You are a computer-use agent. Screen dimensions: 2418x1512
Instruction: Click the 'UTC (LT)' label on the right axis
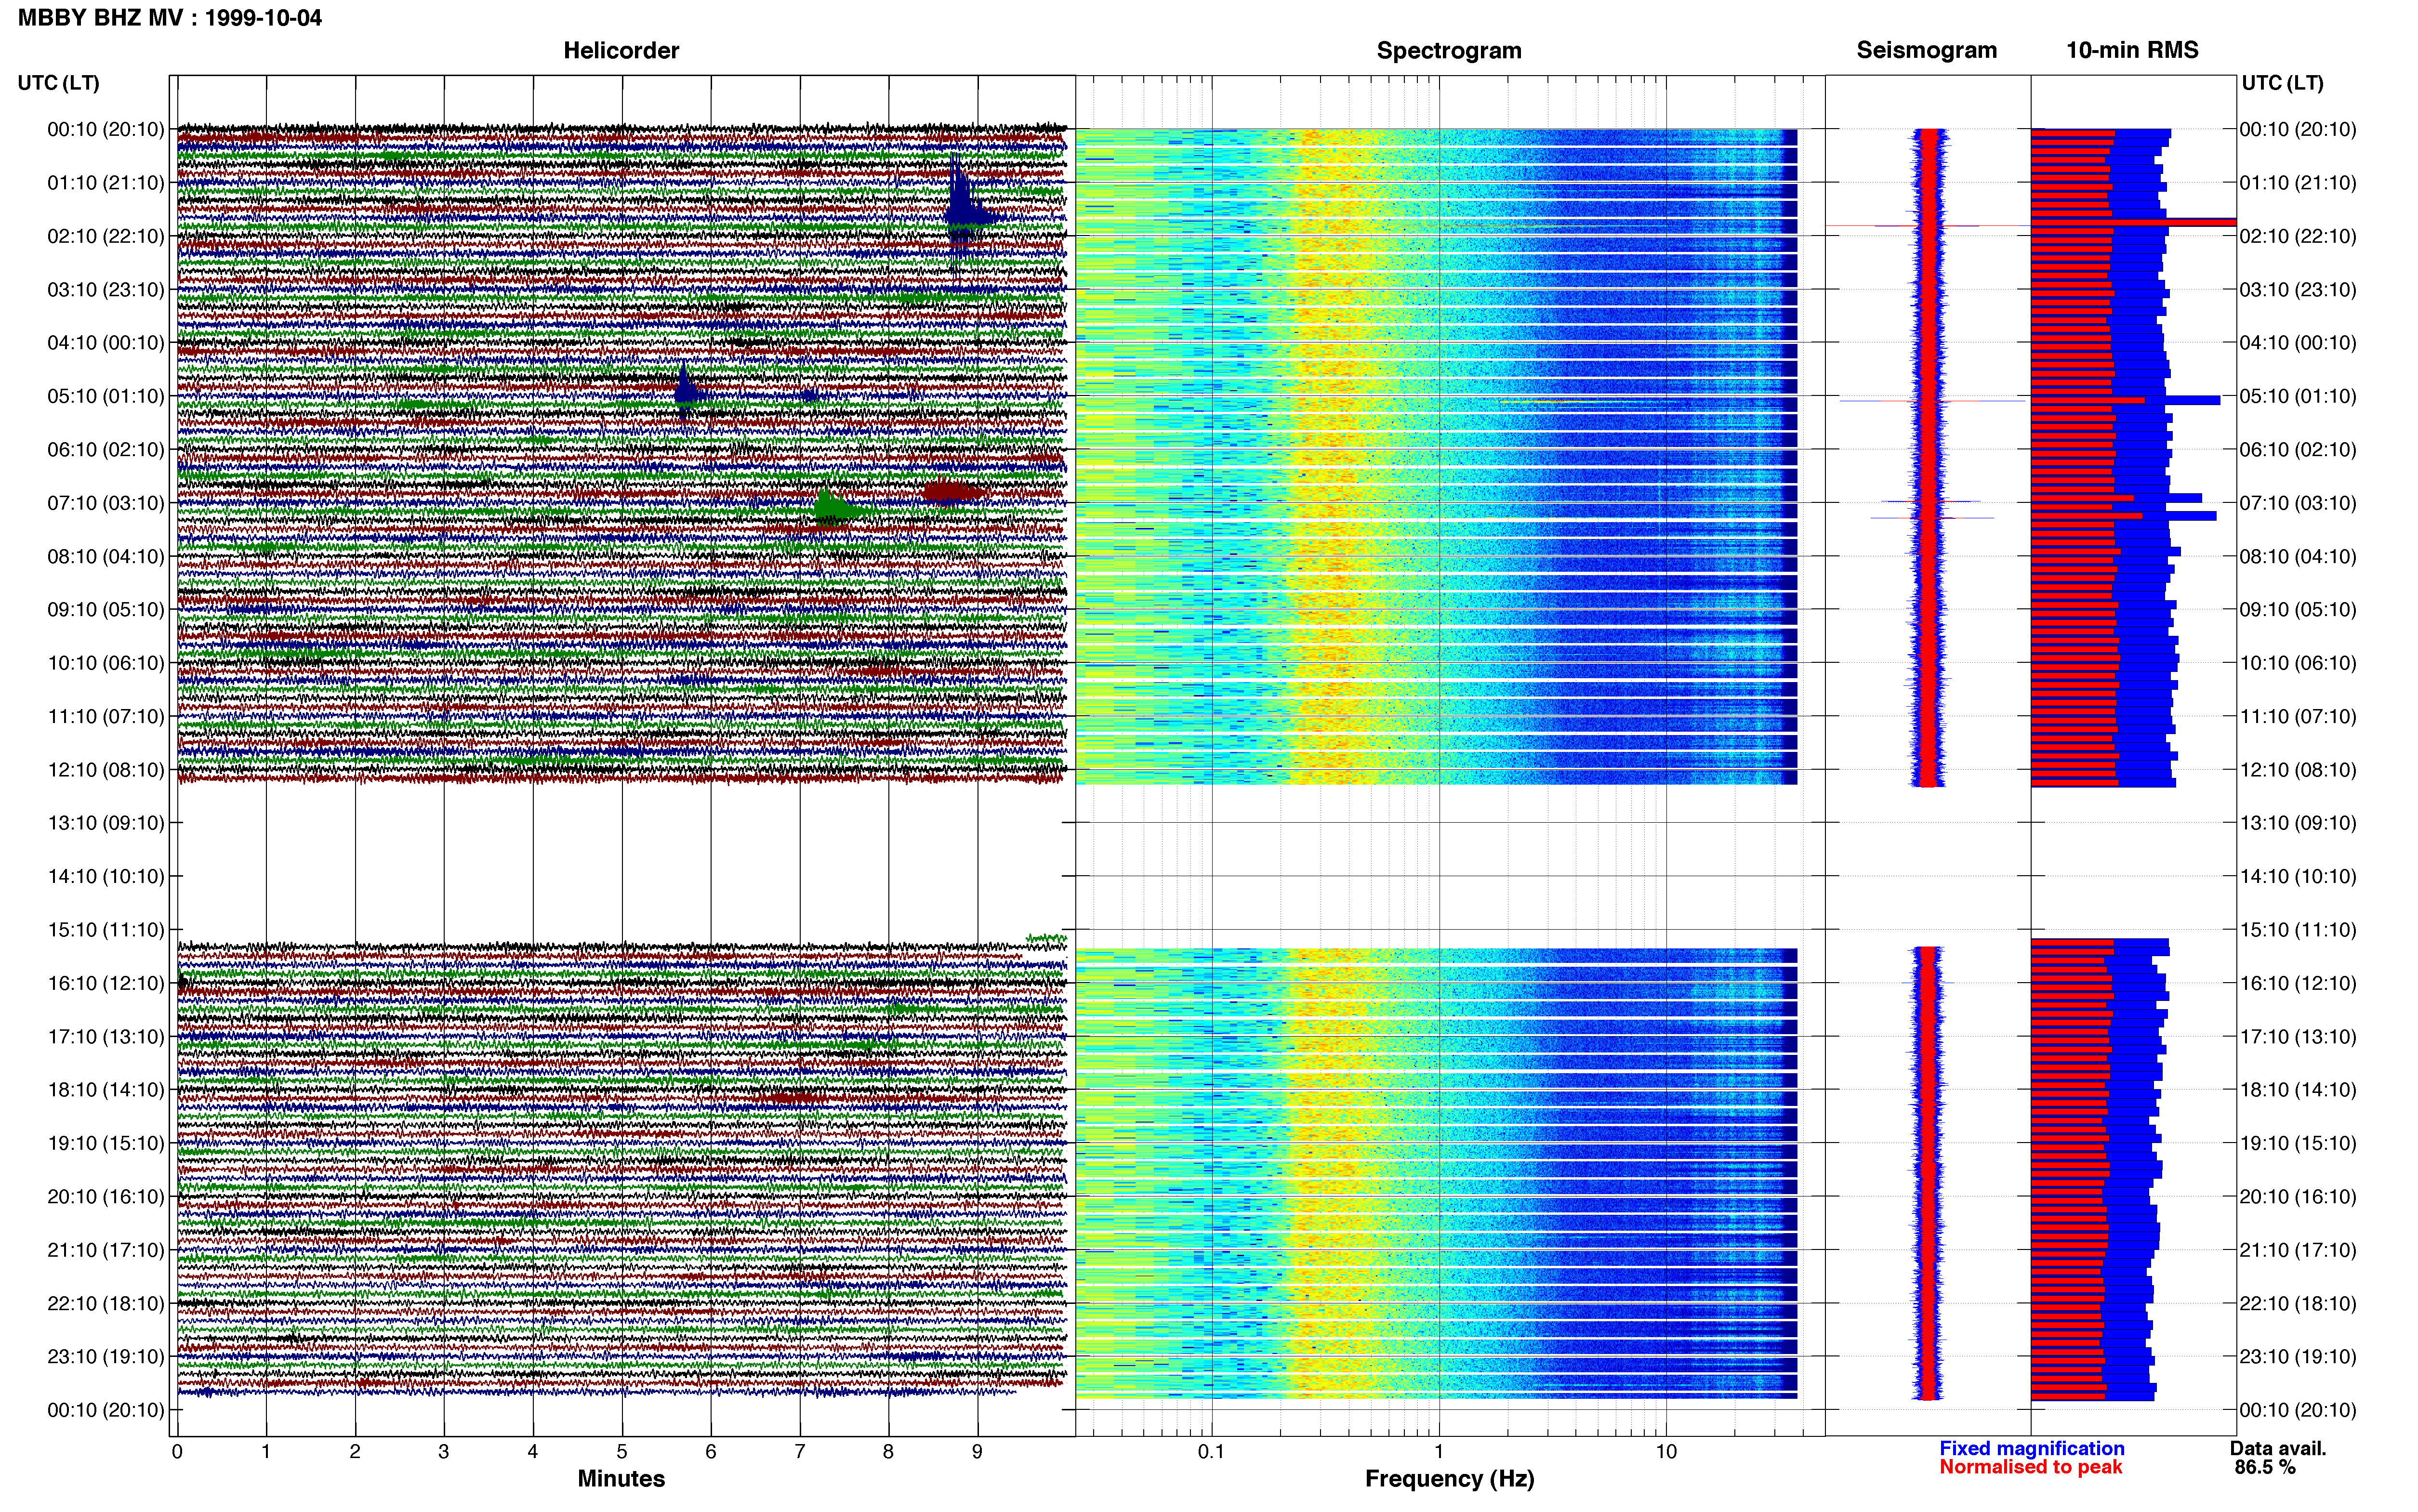coord(2282,83)
